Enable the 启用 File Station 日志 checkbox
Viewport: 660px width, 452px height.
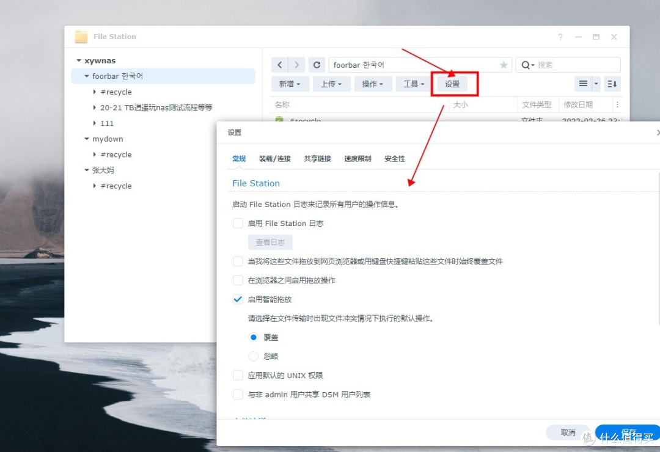(238, 224)
